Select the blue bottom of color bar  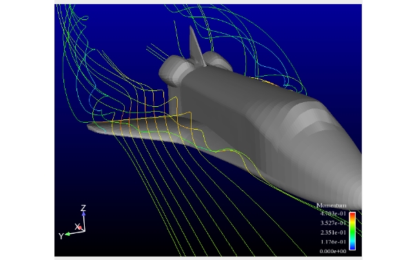pos(352,248)
